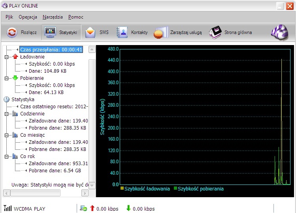Viewport: 296px width, 213px height.
Task: Click the Szybkość pobierania green legend swatch
Action: pyautogui.click(x=175, y=188)
